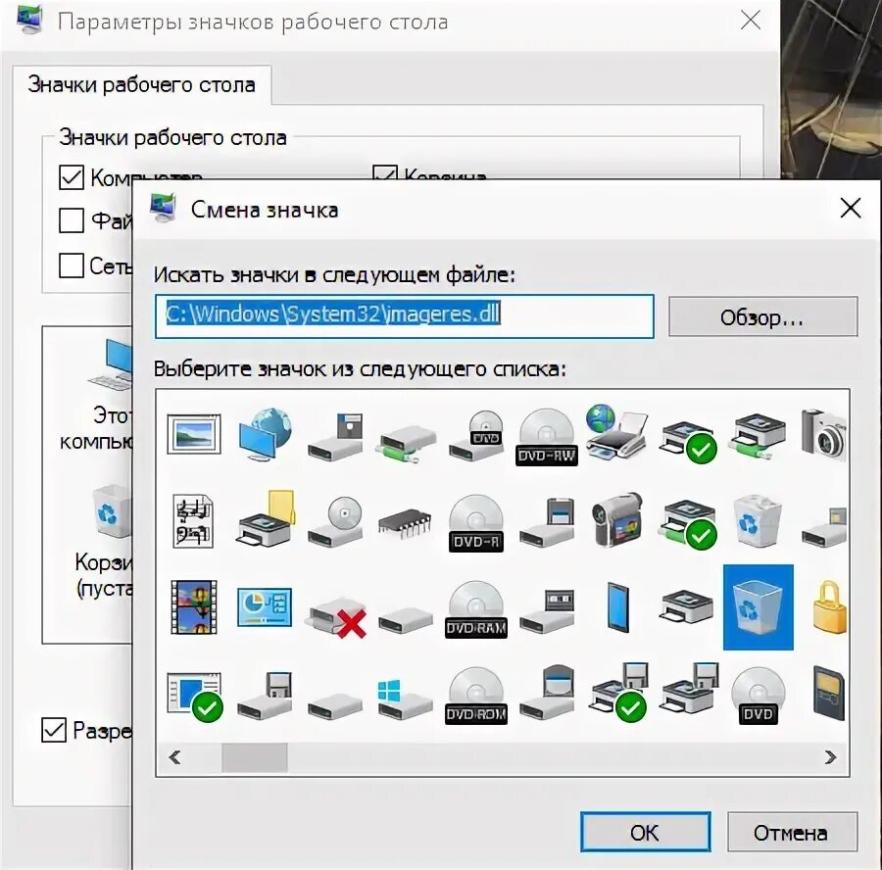Close the Параметры значков рабочего стола window
The width and height of the screenshot is (882, 870).
click(751, 22)
